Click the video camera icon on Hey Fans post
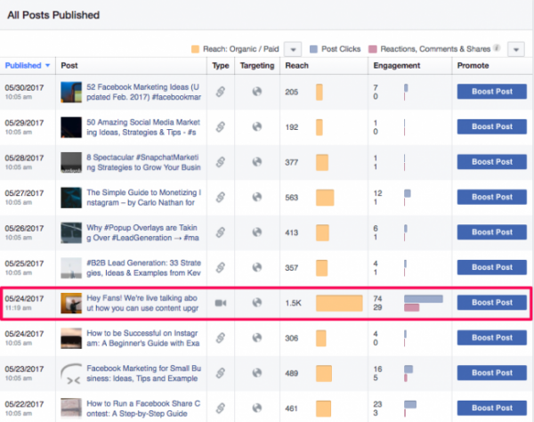 221,303
